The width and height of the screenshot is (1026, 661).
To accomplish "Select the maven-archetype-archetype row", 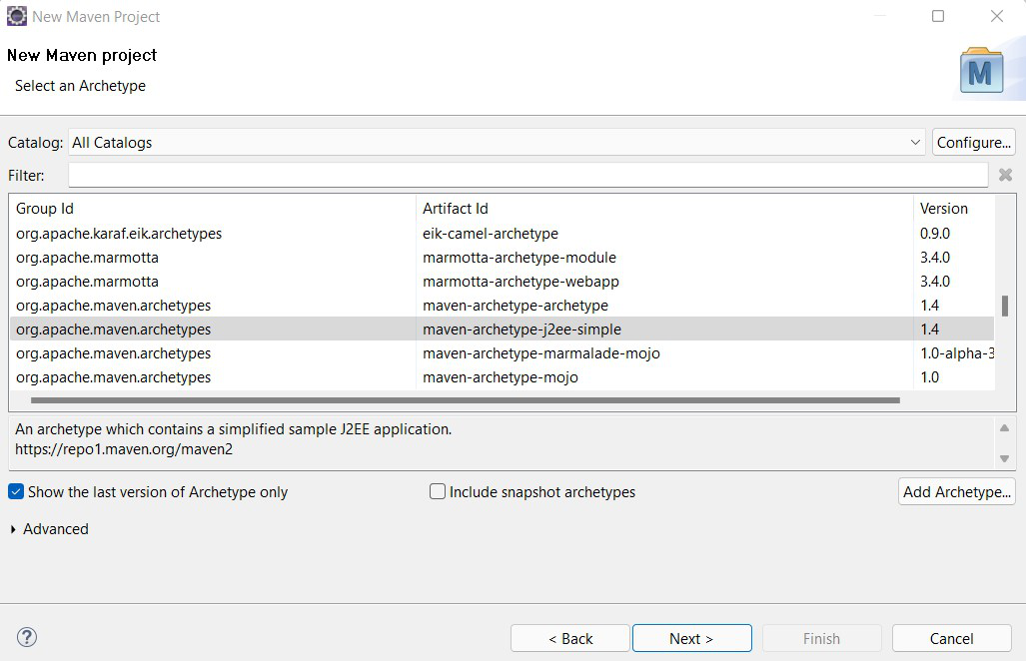I will tap(502, 306).
